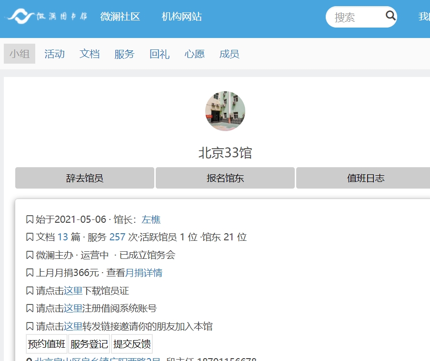
Task: Open curator 左樵's profile link
Action: pyautogui.click(x=151, y=219)
